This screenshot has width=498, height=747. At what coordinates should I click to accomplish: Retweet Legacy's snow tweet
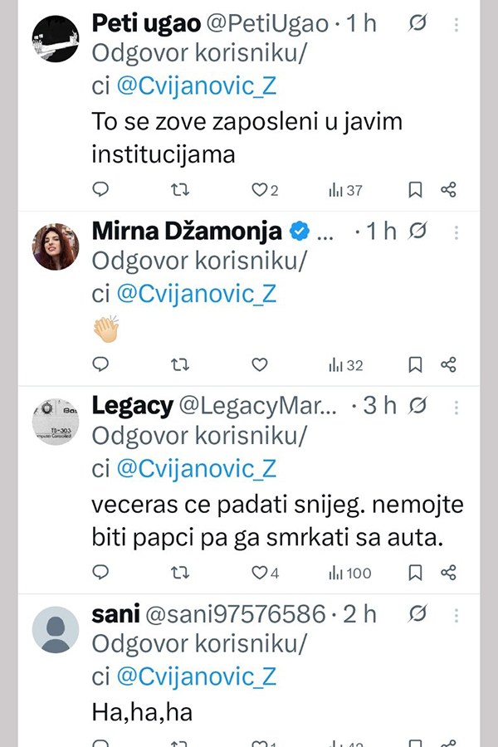tap(179, 573)
